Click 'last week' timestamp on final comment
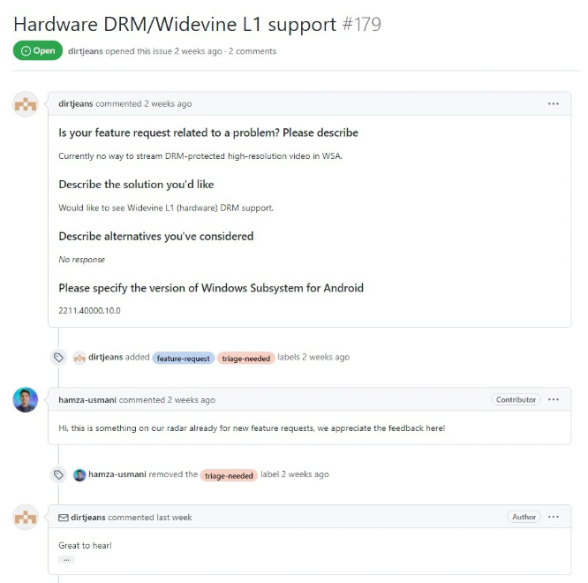This screenshot has height=583, width=588. pos(174,518)
